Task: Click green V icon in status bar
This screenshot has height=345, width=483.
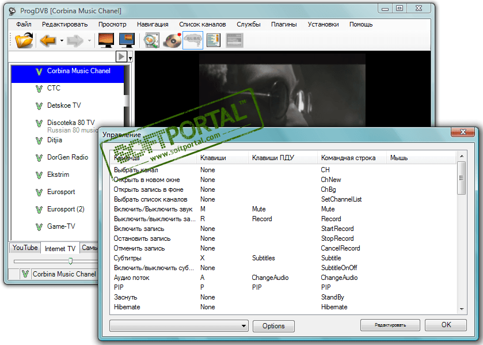Action: coord(25,274)
